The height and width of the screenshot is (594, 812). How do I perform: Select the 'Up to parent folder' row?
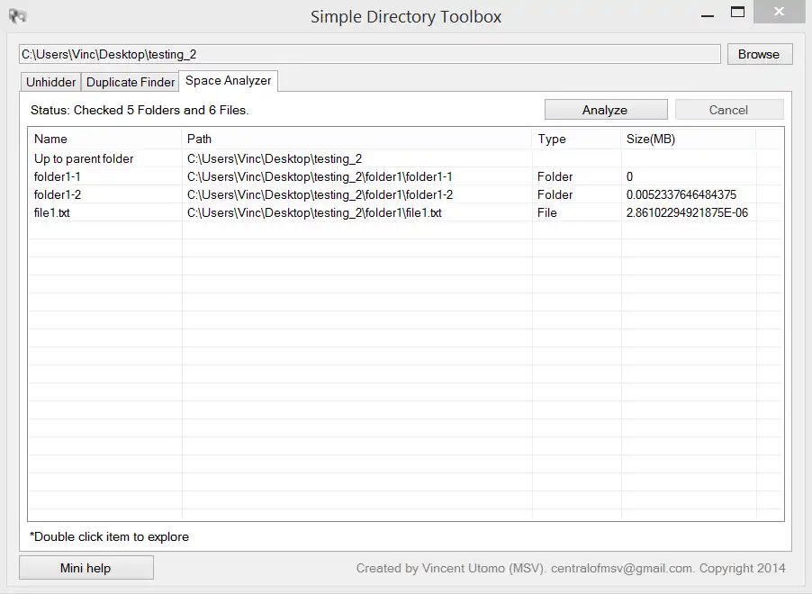(x=405, y=158)
